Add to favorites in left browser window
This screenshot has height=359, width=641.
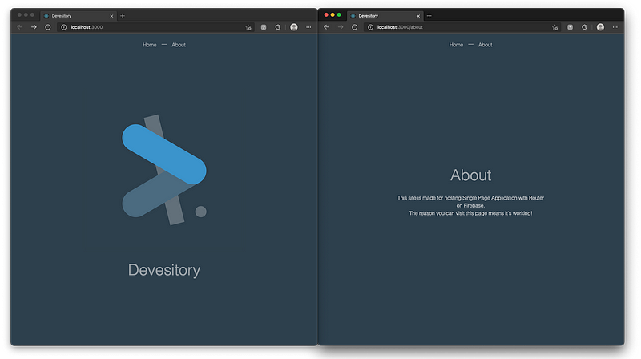point(248,27)
